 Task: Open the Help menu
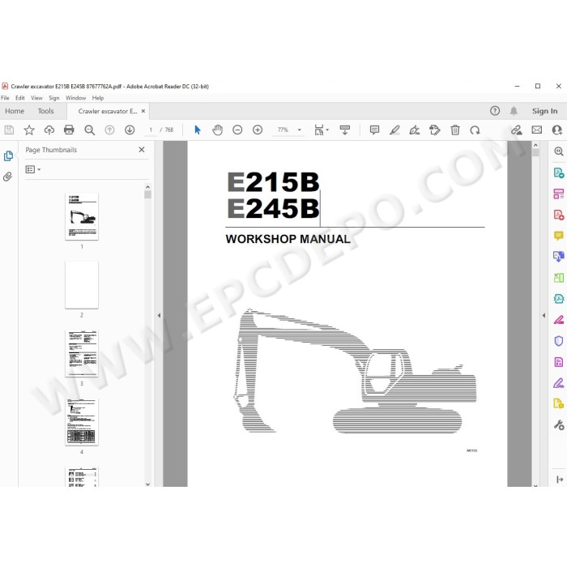98,98
